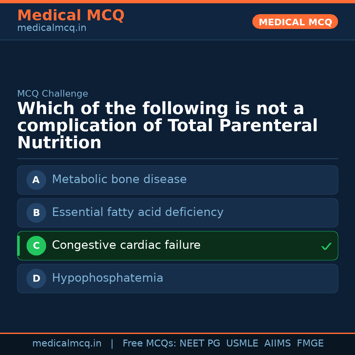Switch to the USMLE section

242,343
